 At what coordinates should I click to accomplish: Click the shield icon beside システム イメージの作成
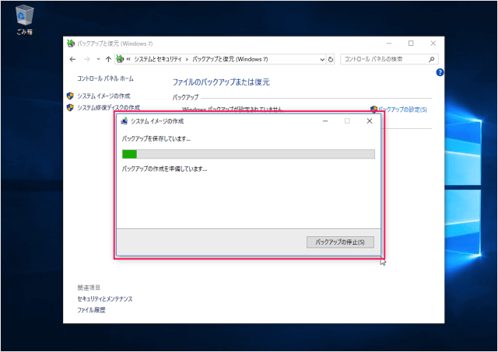pos(70,96)
